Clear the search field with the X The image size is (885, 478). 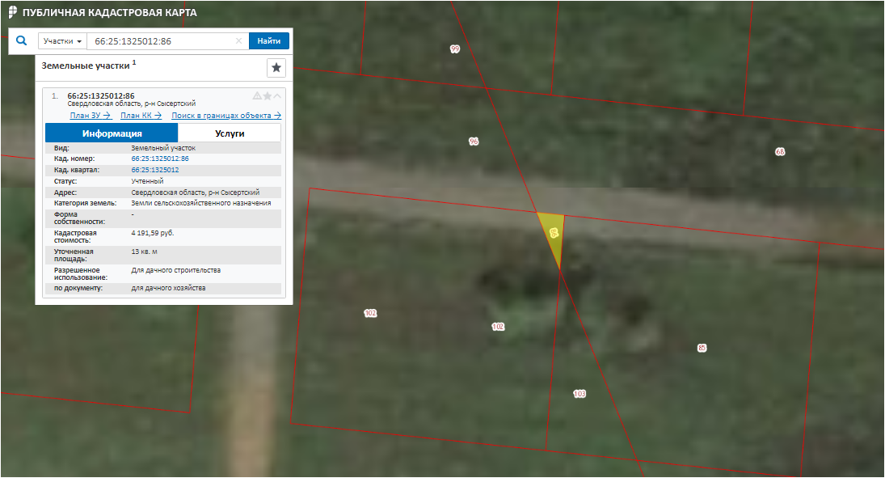[x=238, y=41]
